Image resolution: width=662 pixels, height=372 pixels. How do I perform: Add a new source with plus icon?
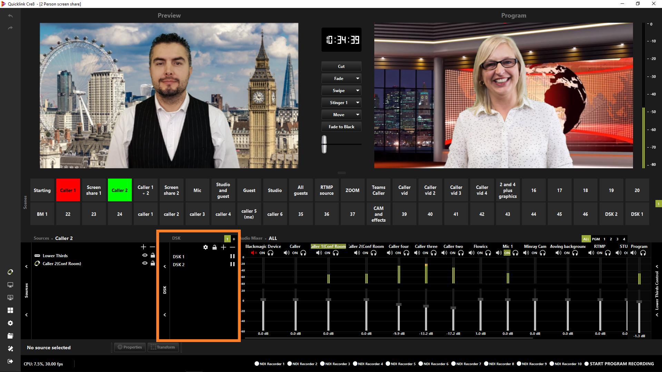point(144,247)
